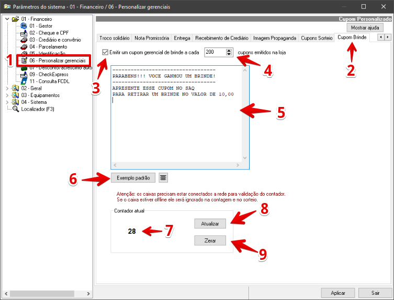Click the text area vertical scroll down arrow
The image size is (394, 300).
[245, 158]
